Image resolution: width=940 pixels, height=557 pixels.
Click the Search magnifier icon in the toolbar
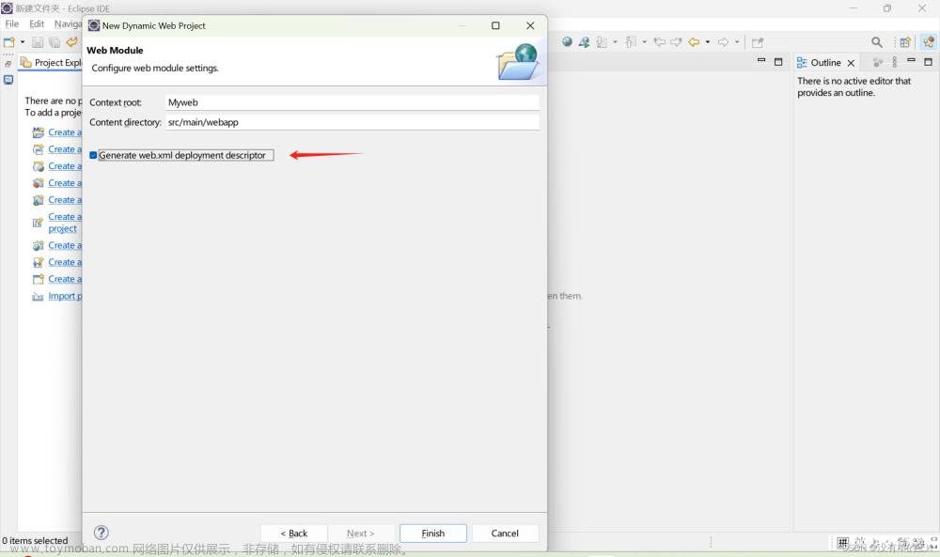click(x=877, y=42)
